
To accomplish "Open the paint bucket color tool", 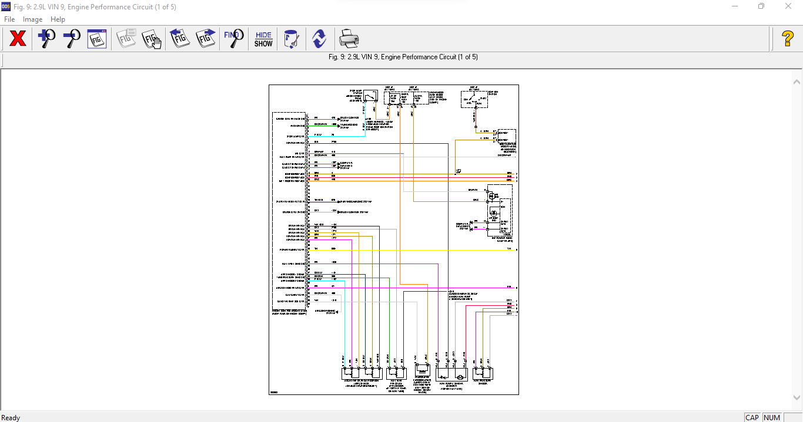I will [x=291, y=39].
